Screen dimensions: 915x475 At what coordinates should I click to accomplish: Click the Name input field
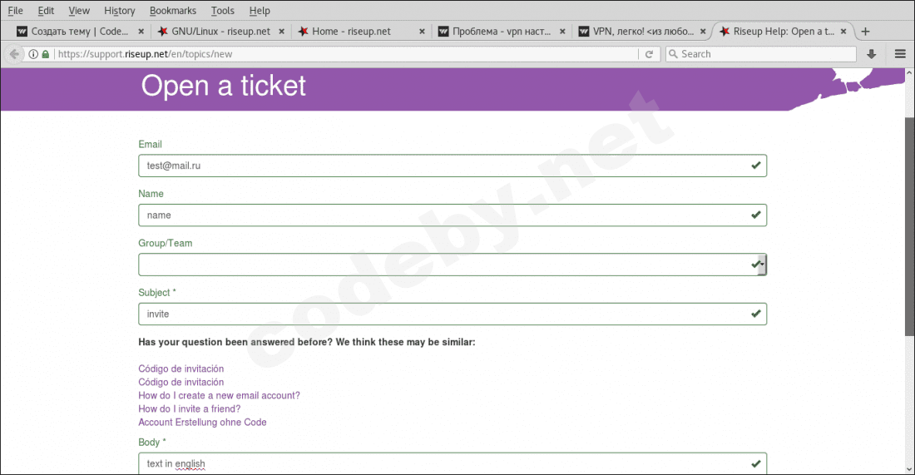click(453, 215)
